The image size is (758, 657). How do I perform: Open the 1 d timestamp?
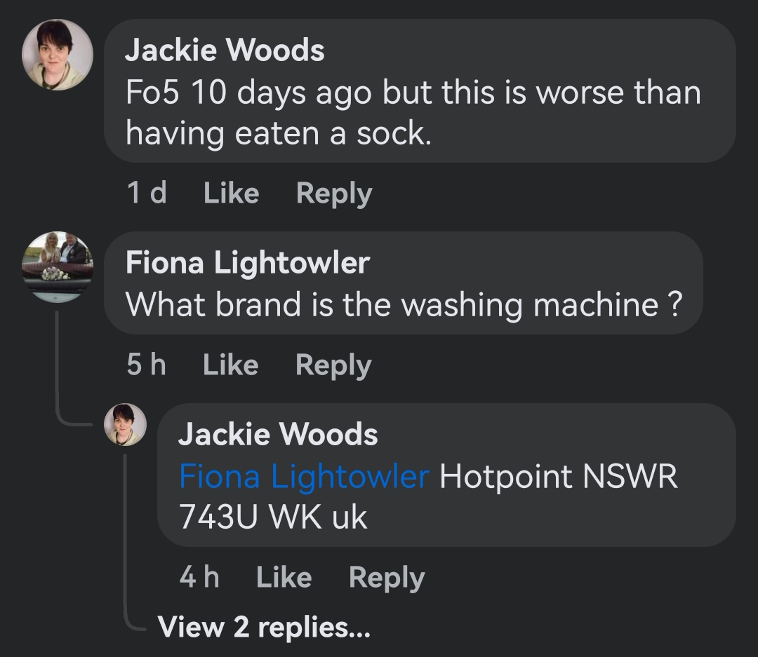tap(147, 193)
